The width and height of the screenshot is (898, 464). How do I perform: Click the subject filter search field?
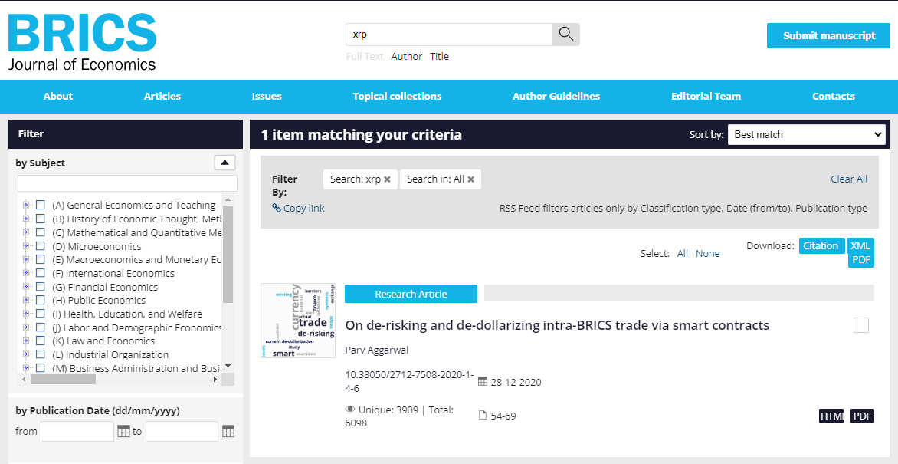pyautogui.click(x=127, y=183)
